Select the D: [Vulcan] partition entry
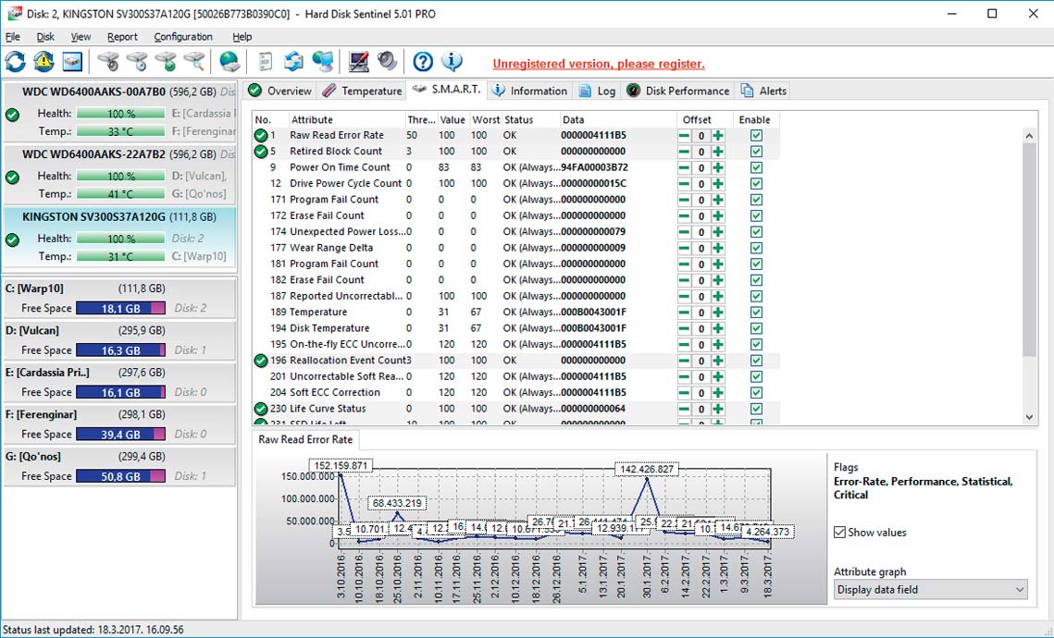The image size is (1054, 638). point(119,340)
